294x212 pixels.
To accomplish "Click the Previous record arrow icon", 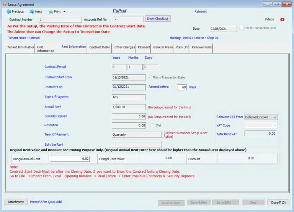I will pos(8,12).
